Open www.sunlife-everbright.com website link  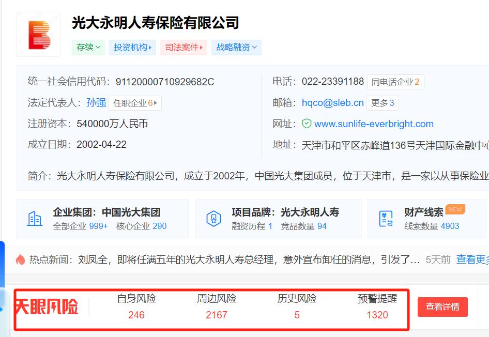pos(374,124)
